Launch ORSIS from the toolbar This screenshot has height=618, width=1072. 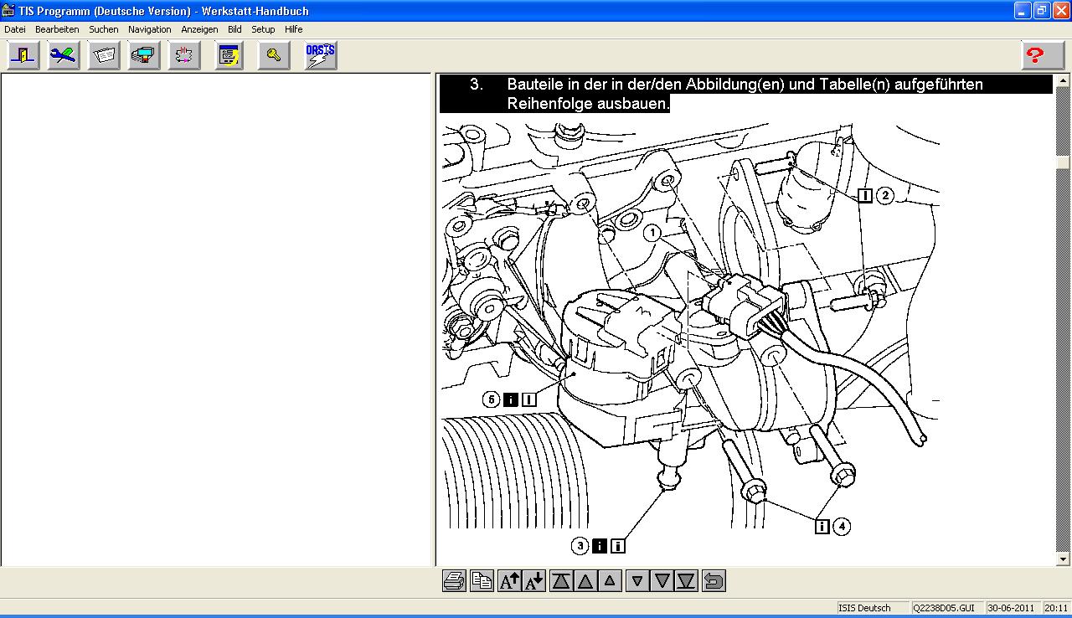point(321,56)
